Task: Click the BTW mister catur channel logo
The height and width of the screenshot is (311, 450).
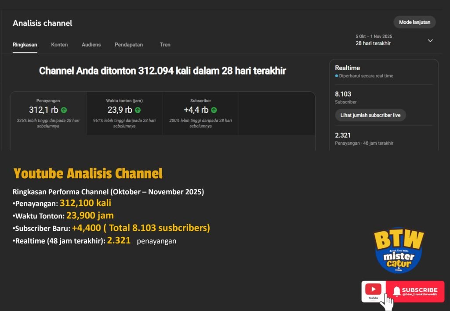Action: (399, 251)
